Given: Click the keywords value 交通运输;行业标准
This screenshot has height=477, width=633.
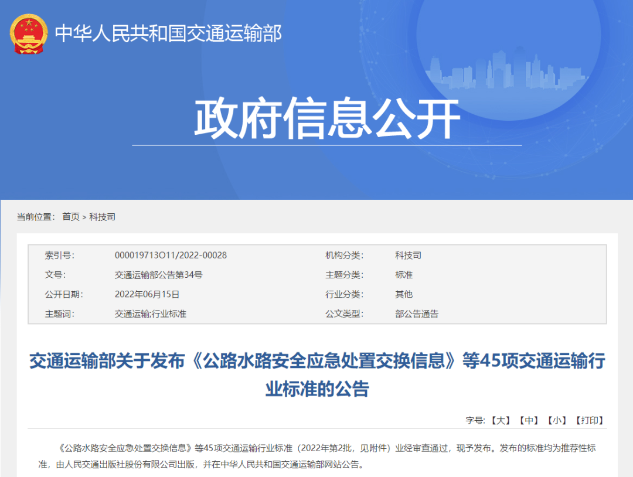Looking at the screenshot, I should point(150,314).
